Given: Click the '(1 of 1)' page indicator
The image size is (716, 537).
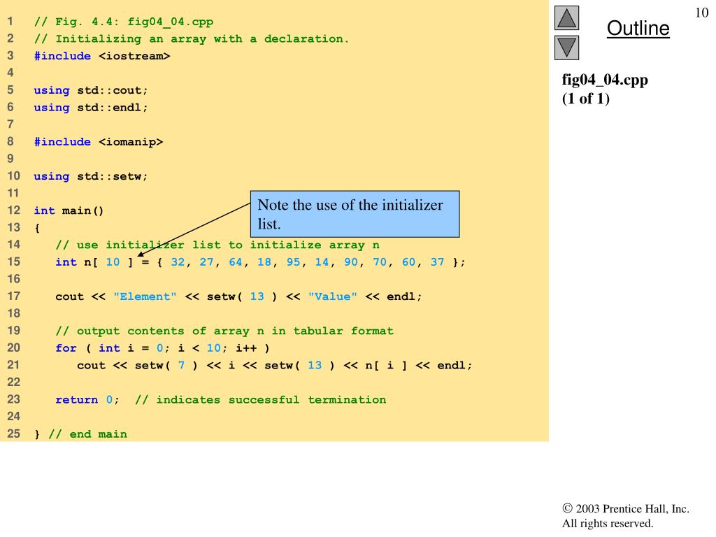Looking at the screenshot, I should pos(585,99).
